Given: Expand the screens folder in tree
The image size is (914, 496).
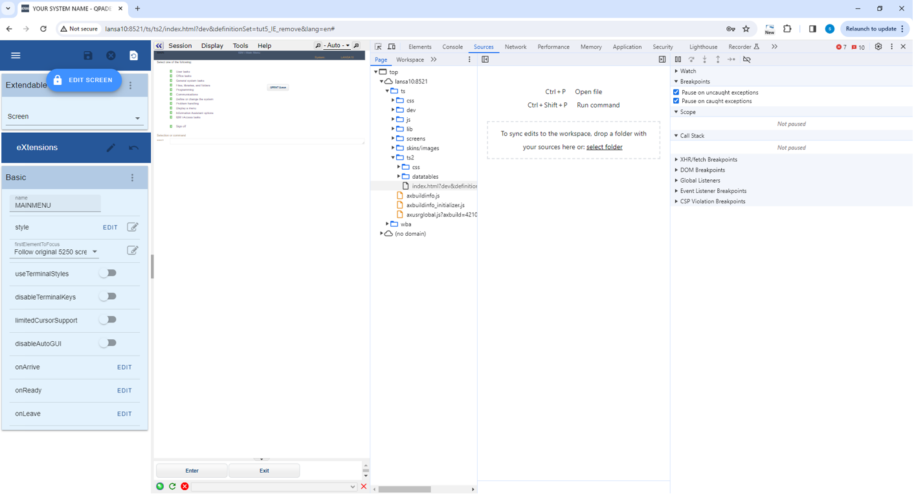Looking at the screenshot, I should 393,139.
